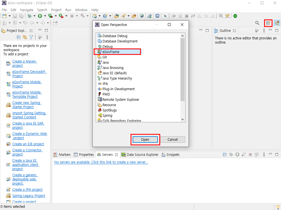Minimize the Outline view
The image size is (281, 210).
click(270, 30)
